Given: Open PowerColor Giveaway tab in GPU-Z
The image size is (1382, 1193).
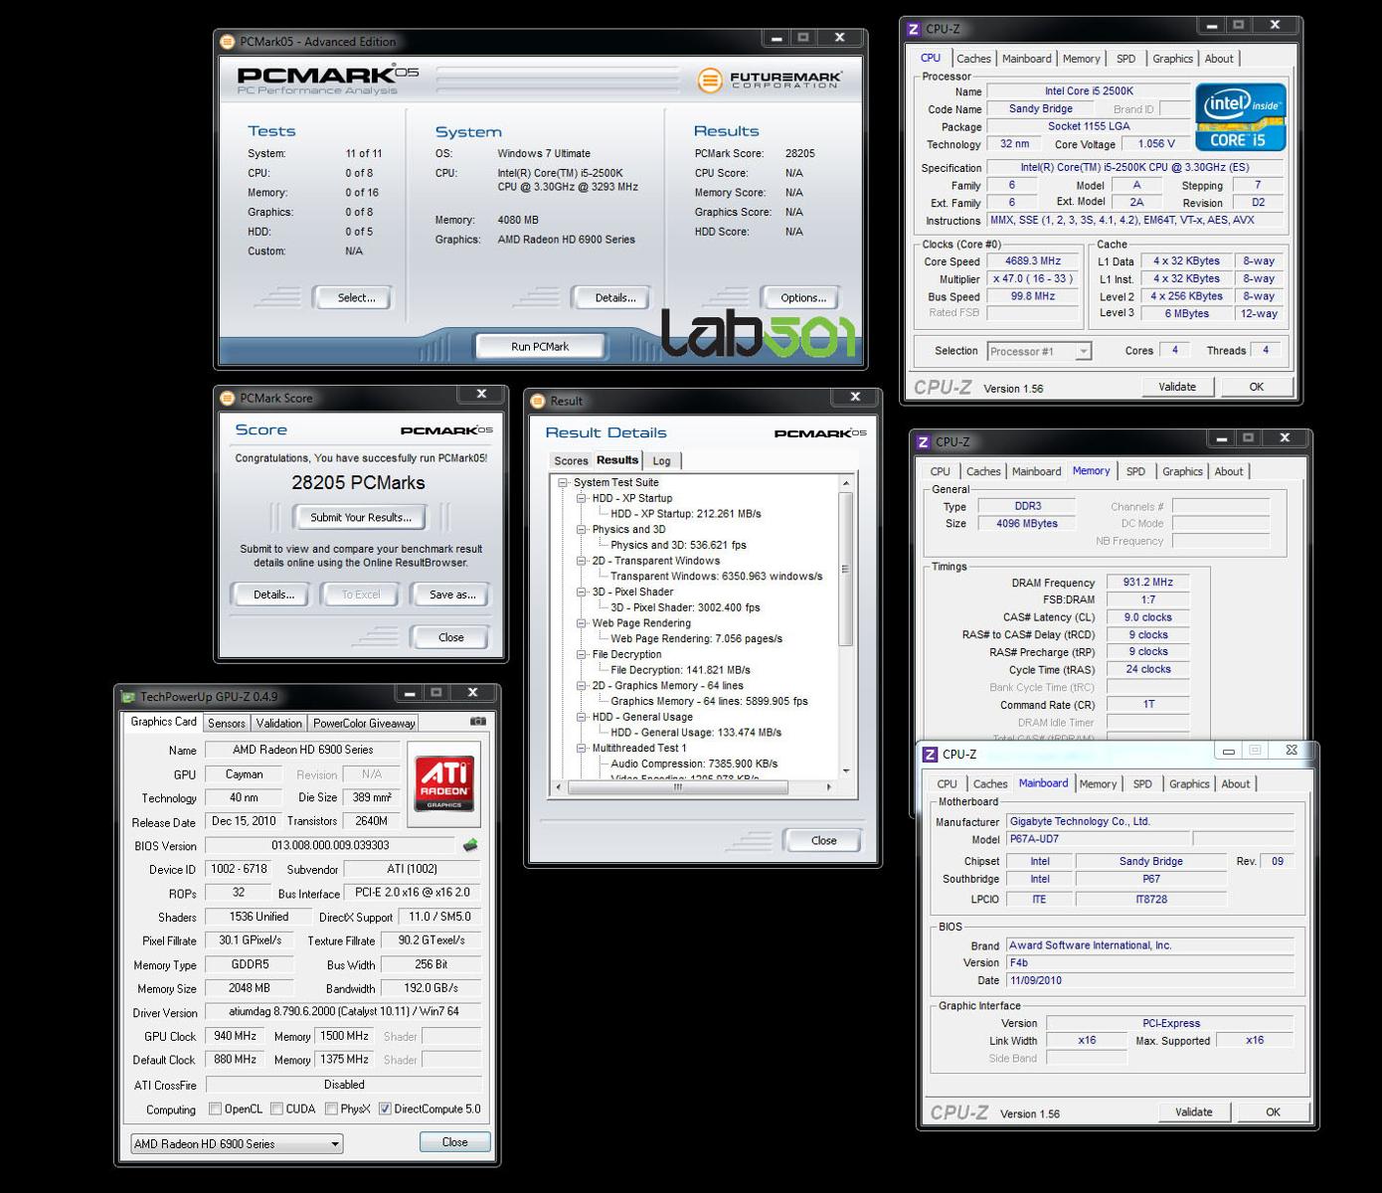Looking at the screenshot, I should coord(364,723).
